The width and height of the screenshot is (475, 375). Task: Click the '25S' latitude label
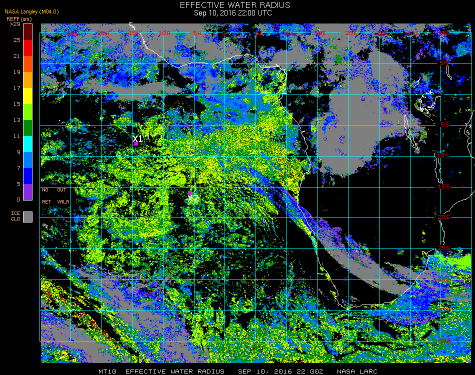click(x=444, y=248)
